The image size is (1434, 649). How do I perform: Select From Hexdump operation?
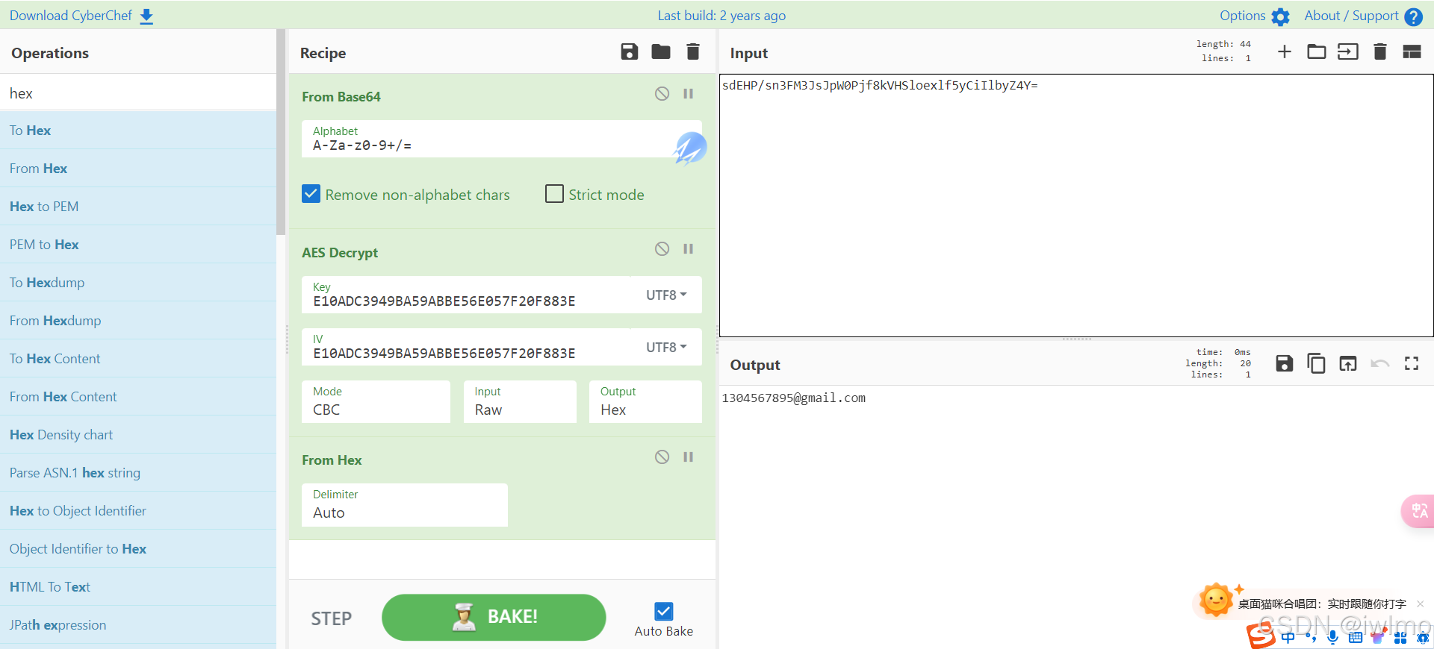[x=138, y=321]
